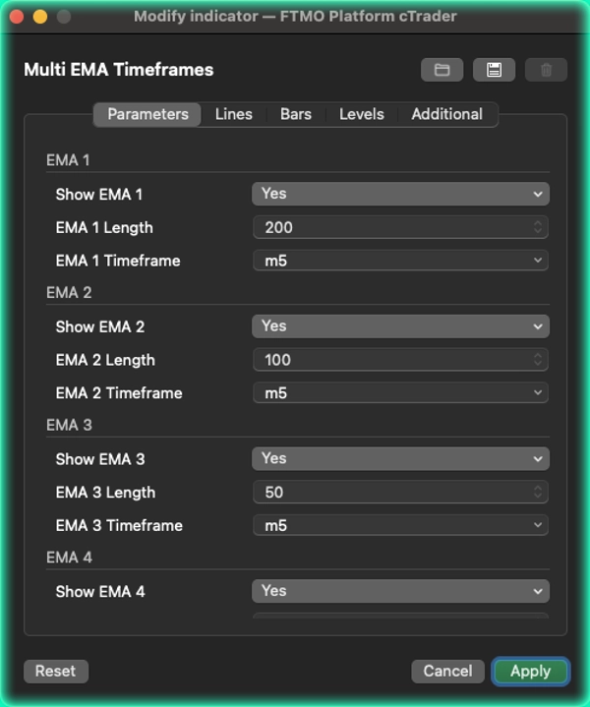
Task: Click the delete preset trash icon
Action: pyautogui.click(x=546, y=70)
